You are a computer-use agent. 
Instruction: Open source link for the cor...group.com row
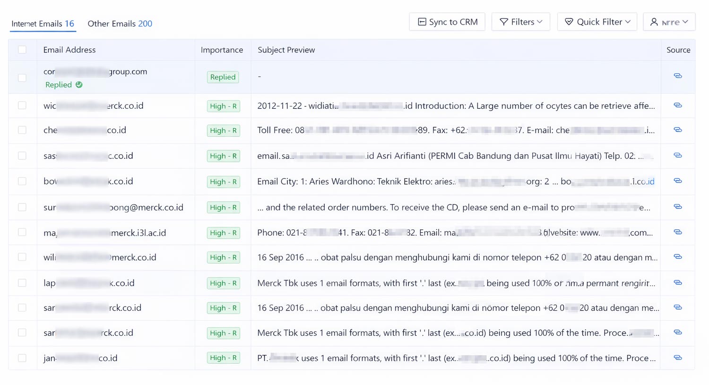point(678,76)
